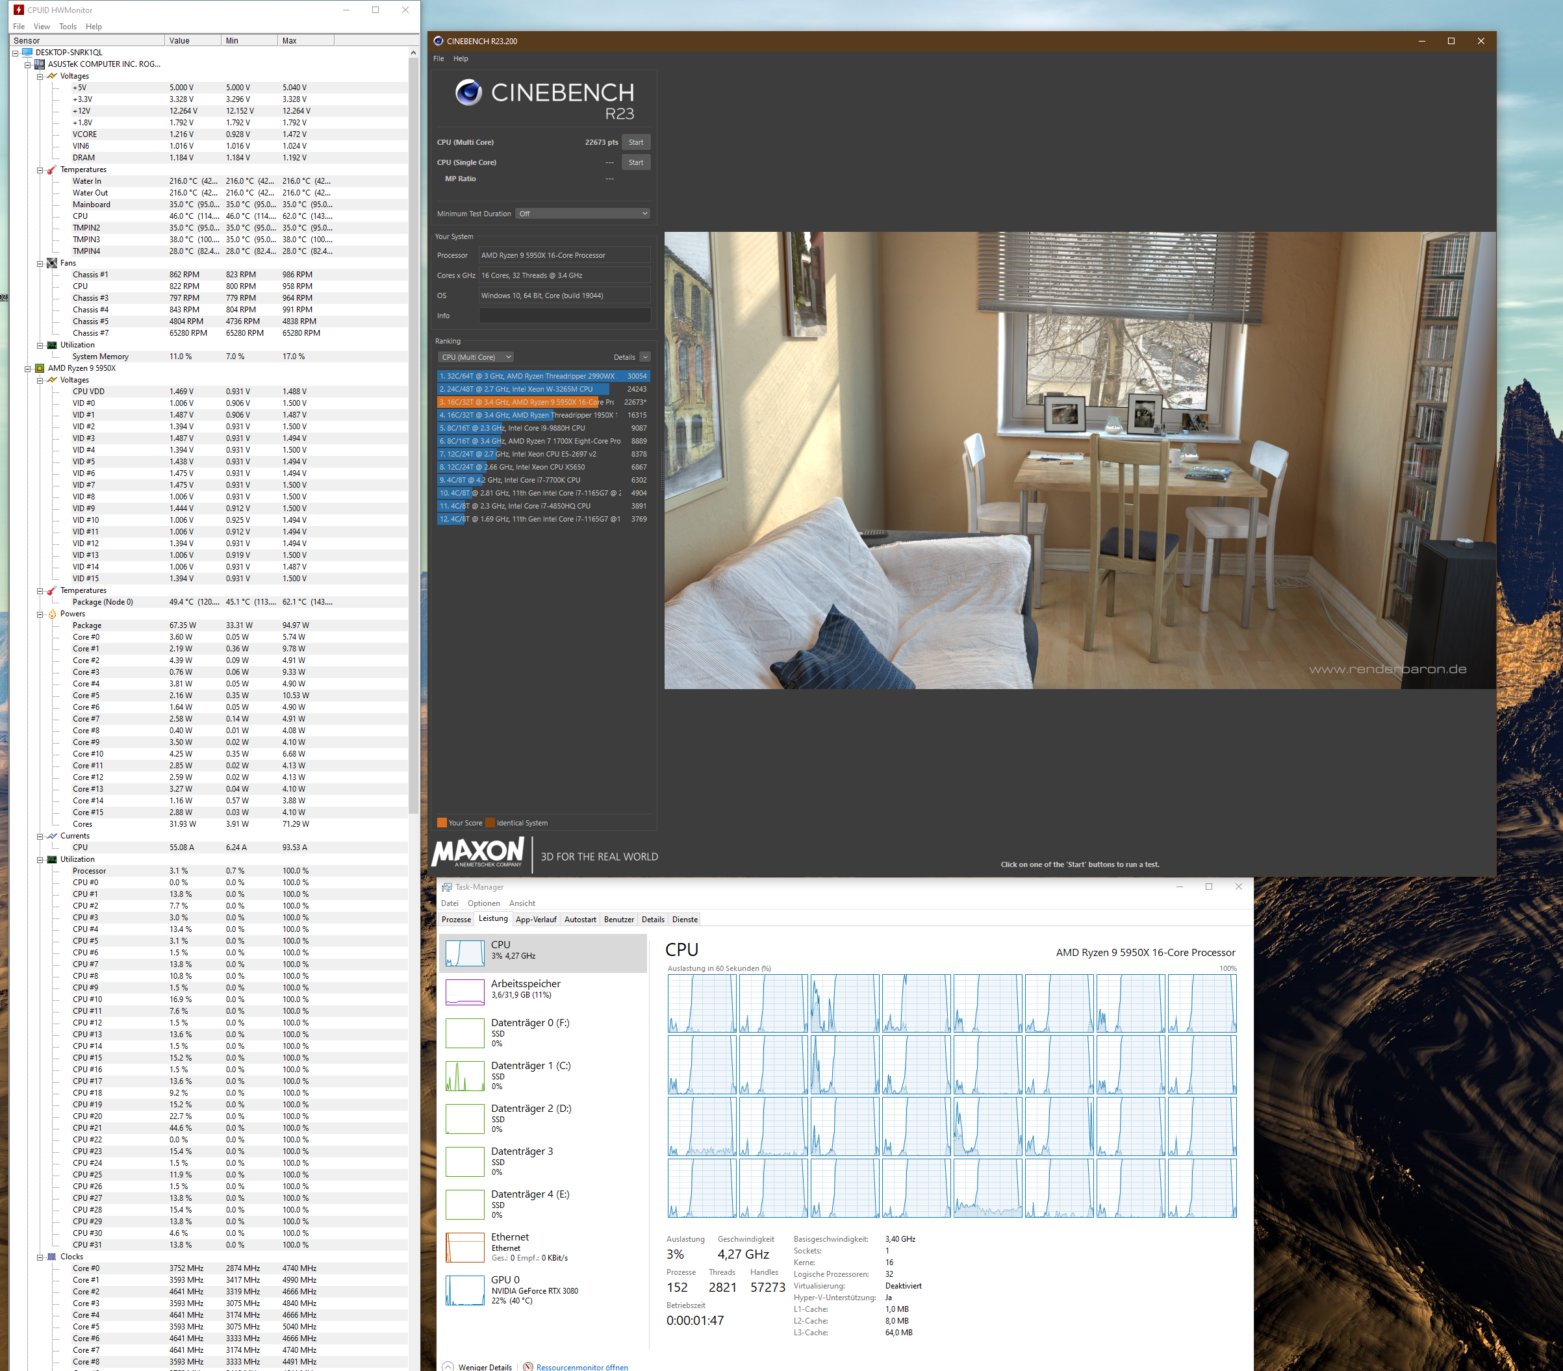The image size is (1563, 1371).
Task: Click the Chassis #7 fan row
Action: pyautogui.click(x=210, y=333)
